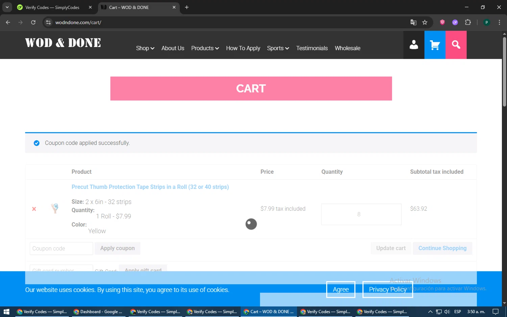Open the browser extensions puzzle icon
This screenshot has width=507, height=317.
click(x=468, y=22)
